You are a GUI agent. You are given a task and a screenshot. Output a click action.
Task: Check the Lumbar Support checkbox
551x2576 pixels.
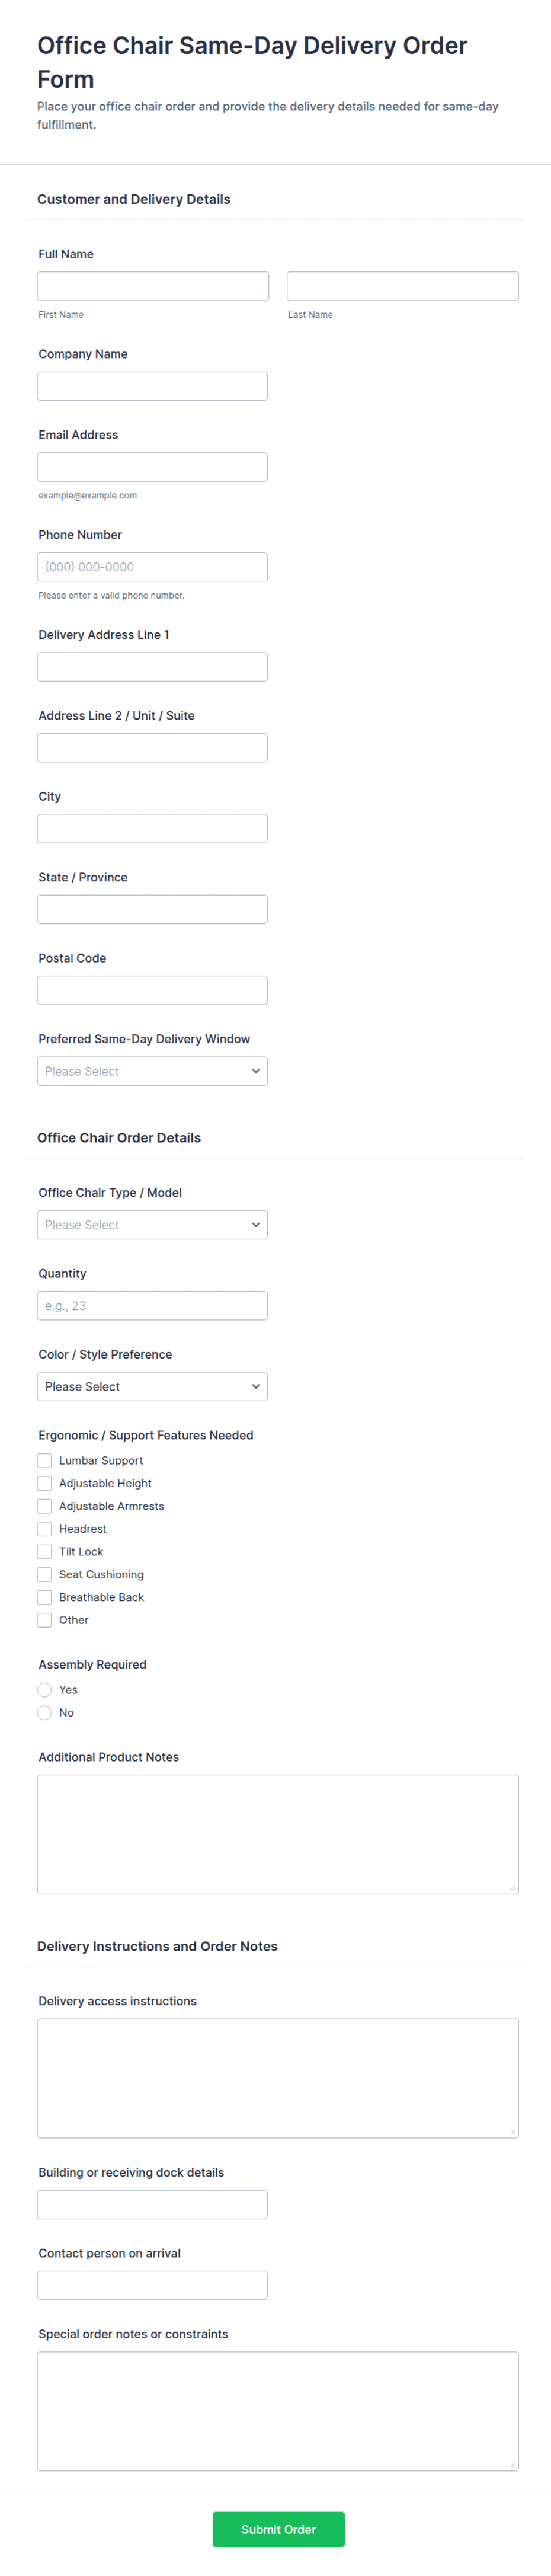pyautogui.click(x=44, y=1460)
